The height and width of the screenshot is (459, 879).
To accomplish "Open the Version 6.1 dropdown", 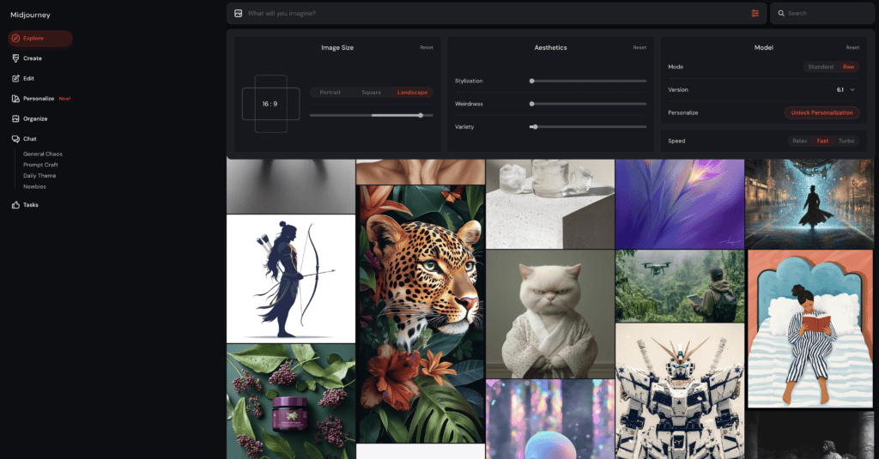I will pos(846,90).
